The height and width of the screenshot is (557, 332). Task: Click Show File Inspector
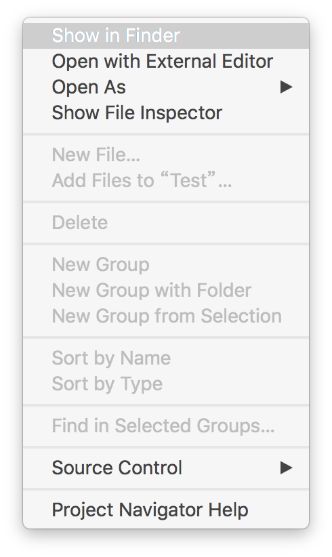tap(166, 113)
